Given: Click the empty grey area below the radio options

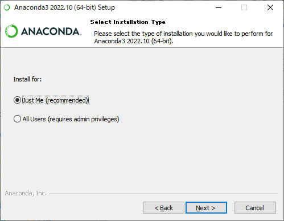Looking at the screenshot, I should [142, 155].
